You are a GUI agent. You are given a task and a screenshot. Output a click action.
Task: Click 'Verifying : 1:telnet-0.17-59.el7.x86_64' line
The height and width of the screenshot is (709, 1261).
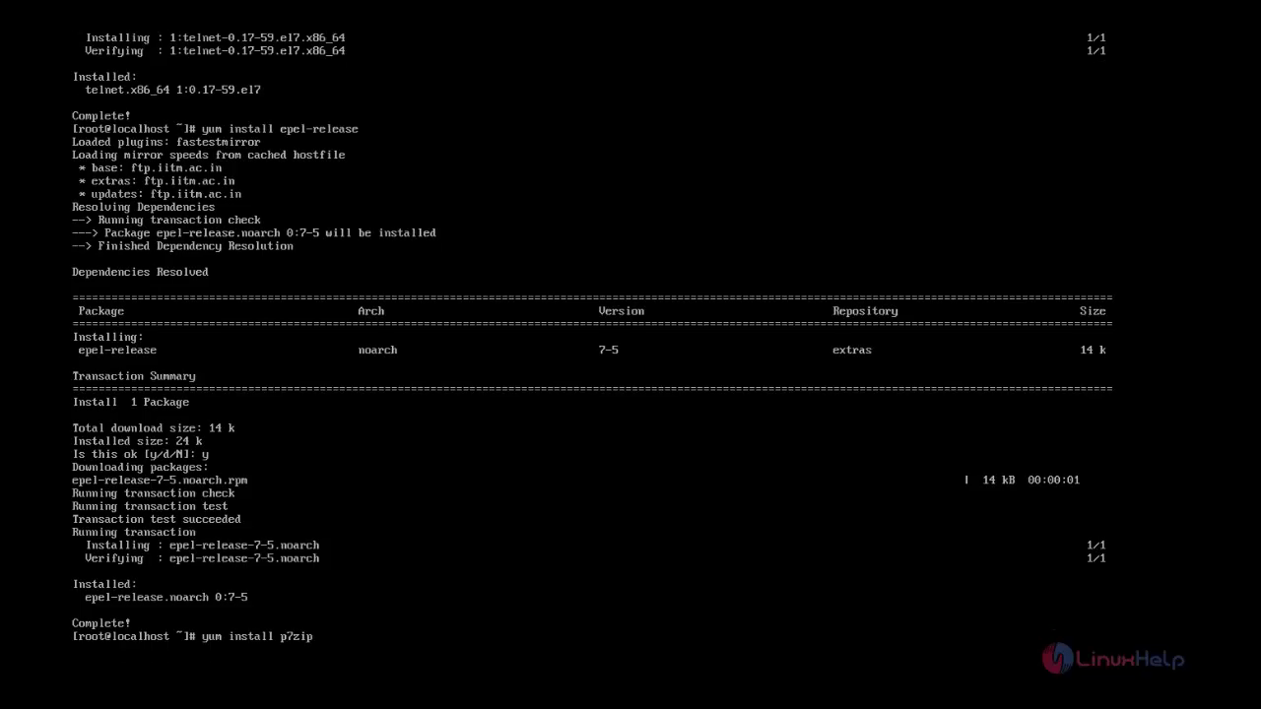click(x=215, y=51)
